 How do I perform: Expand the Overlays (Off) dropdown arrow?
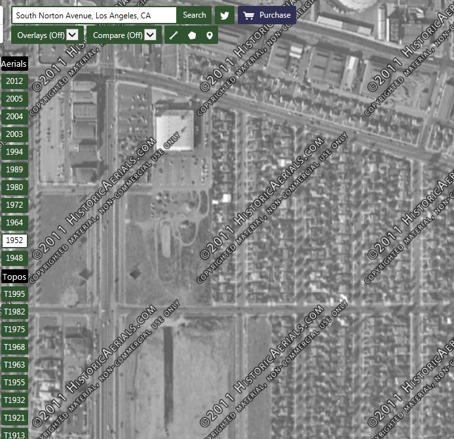(72, 35)
